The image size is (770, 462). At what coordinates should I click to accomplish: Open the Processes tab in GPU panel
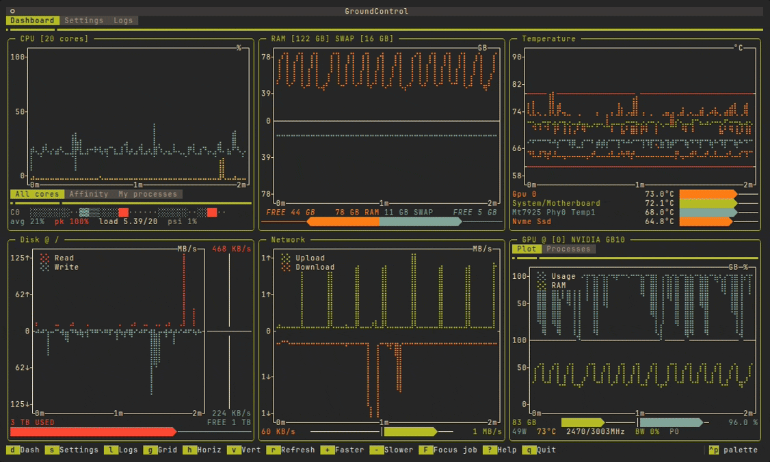[569, 249]
